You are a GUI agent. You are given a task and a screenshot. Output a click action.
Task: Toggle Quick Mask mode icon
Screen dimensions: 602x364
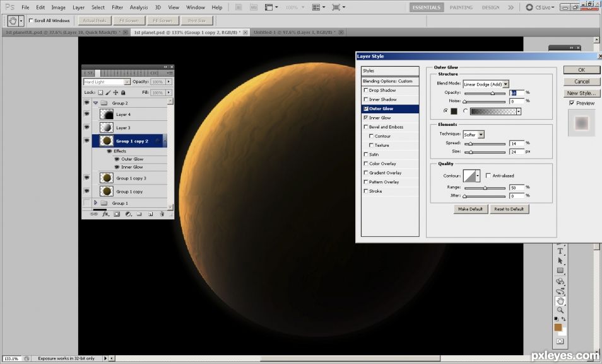(x=560, y=341)
